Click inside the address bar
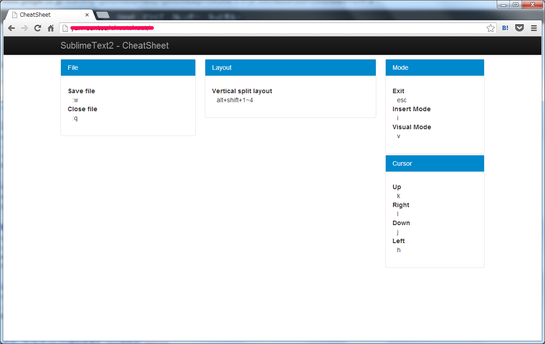545x344 pixels. point(277,28)
